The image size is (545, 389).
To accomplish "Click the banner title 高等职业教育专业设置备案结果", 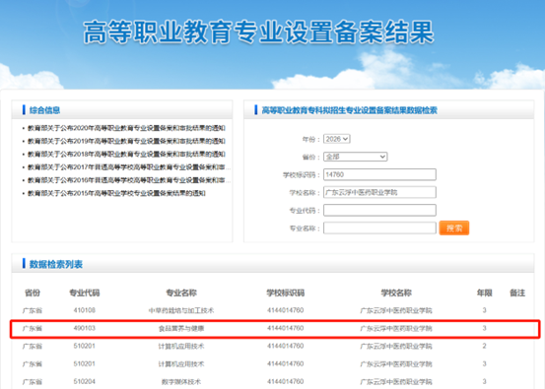I will click(258, 32).
